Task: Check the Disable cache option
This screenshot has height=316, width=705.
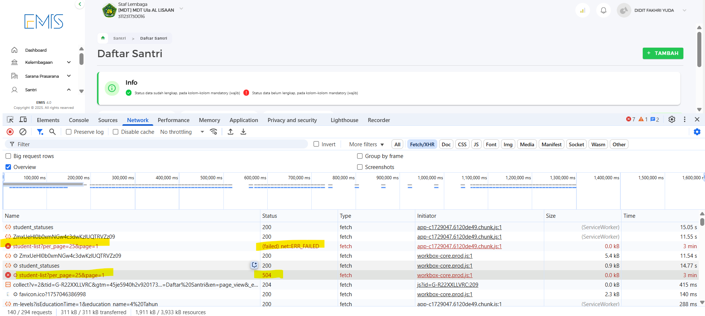Action: (x=116, y=132)
